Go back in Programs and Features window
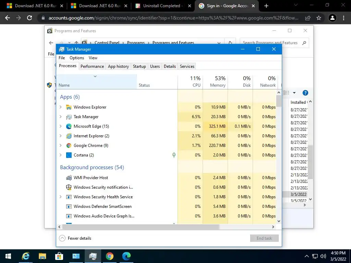The width and height of the screenshot is (351, 263). point(51,43)
